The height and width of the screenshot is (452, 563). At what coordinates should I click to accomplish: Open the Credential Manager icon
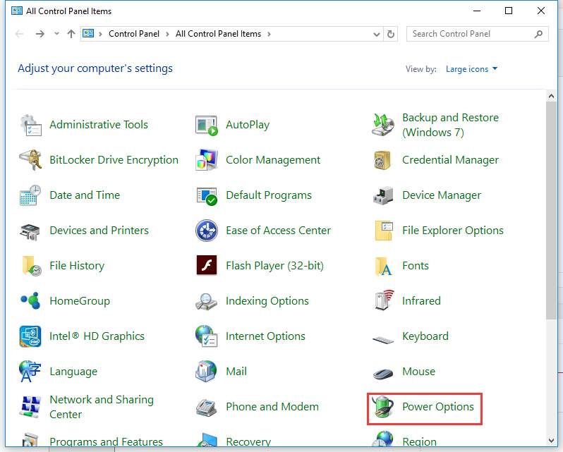pos(383,160)
